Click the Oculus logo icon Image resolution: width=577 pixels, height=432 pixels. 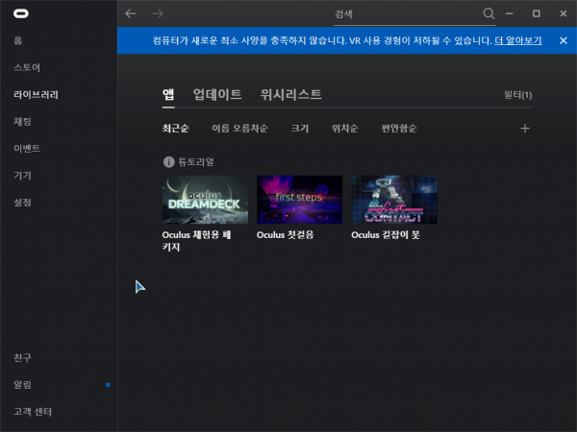point(21,13)
